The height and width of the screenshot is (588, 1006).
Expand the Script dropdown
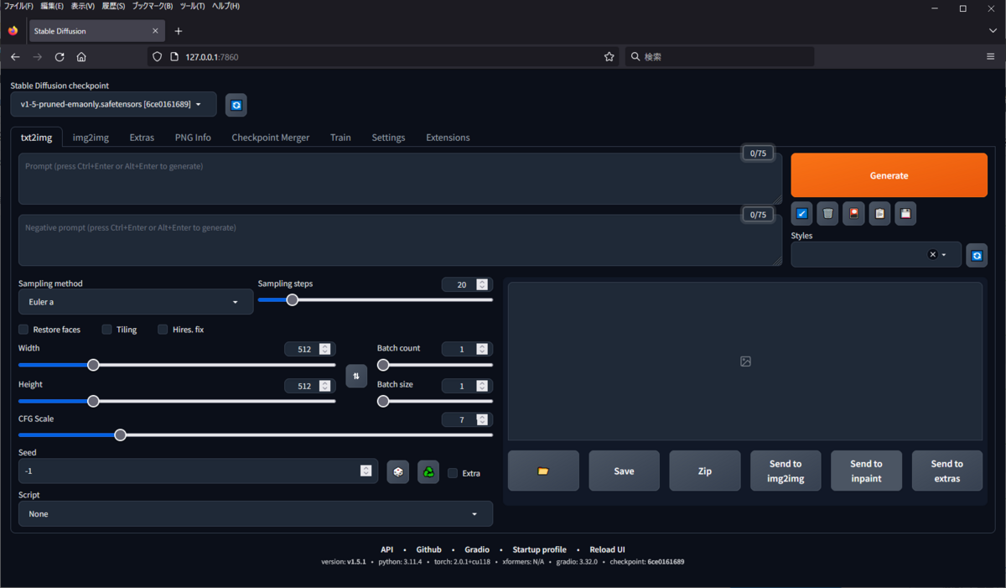point(256,513)
